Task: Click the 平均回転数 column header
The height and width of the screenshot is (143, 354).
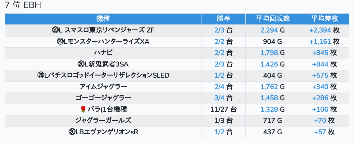Action: (272, 19)
